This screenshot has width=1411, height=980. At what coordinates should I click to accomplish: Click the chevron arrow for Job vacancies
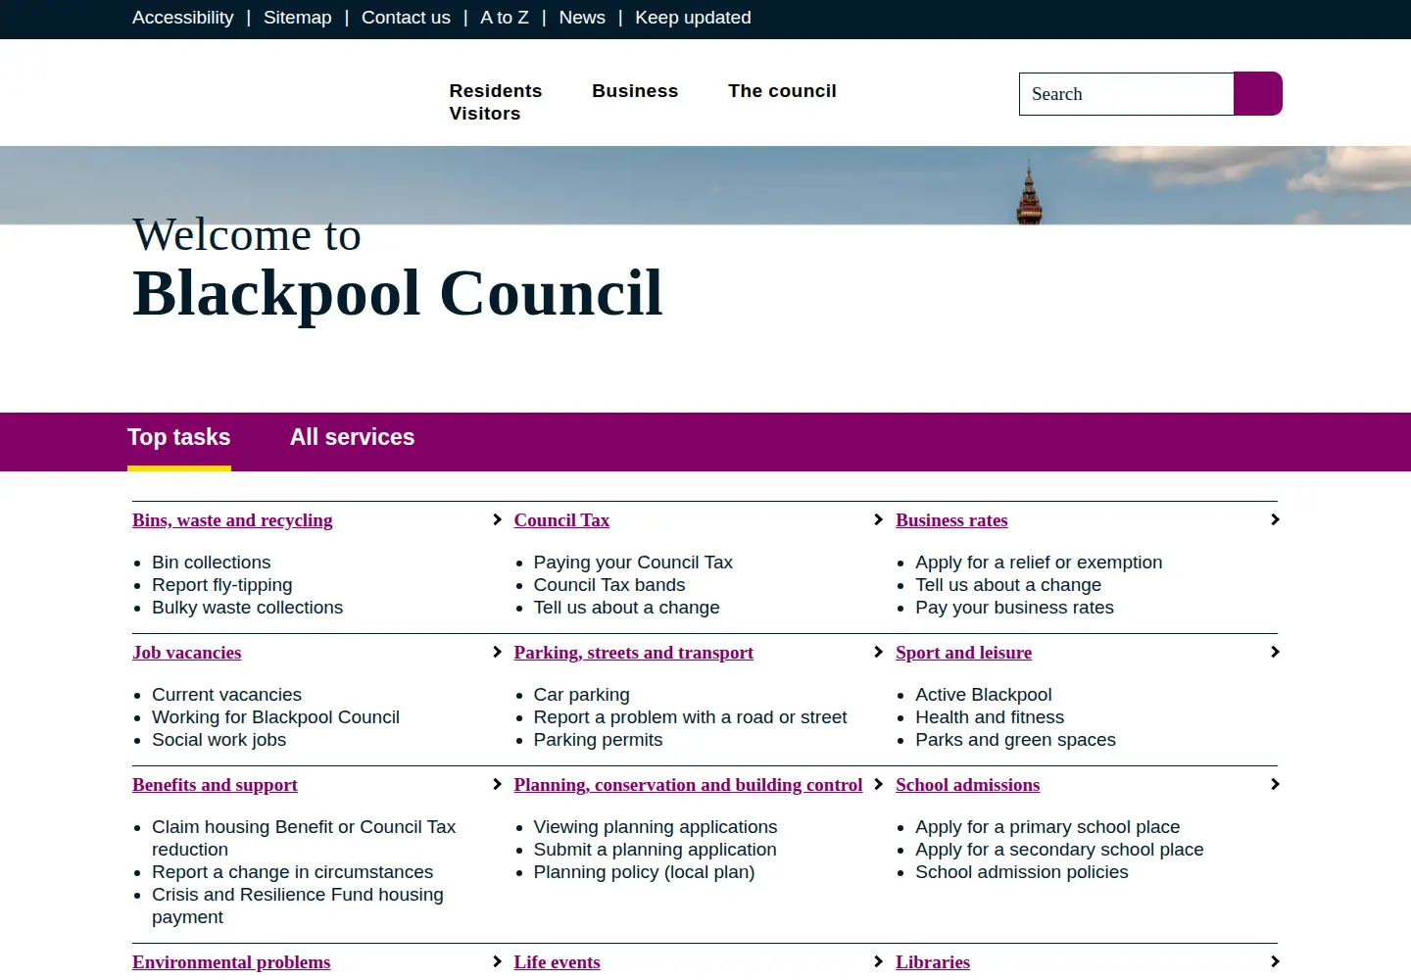tap(497, 652)
